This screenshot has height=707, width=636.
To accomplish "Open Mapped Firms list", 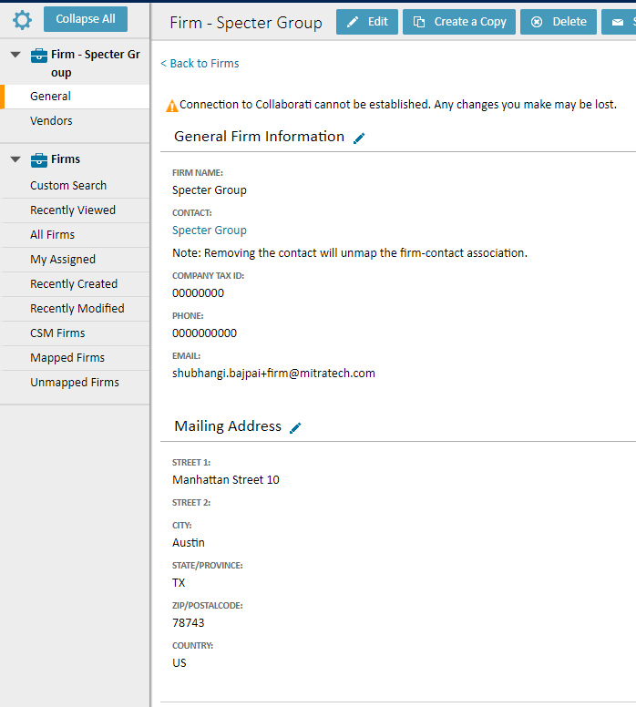I will pyautogui.click(x=75, y=357).
